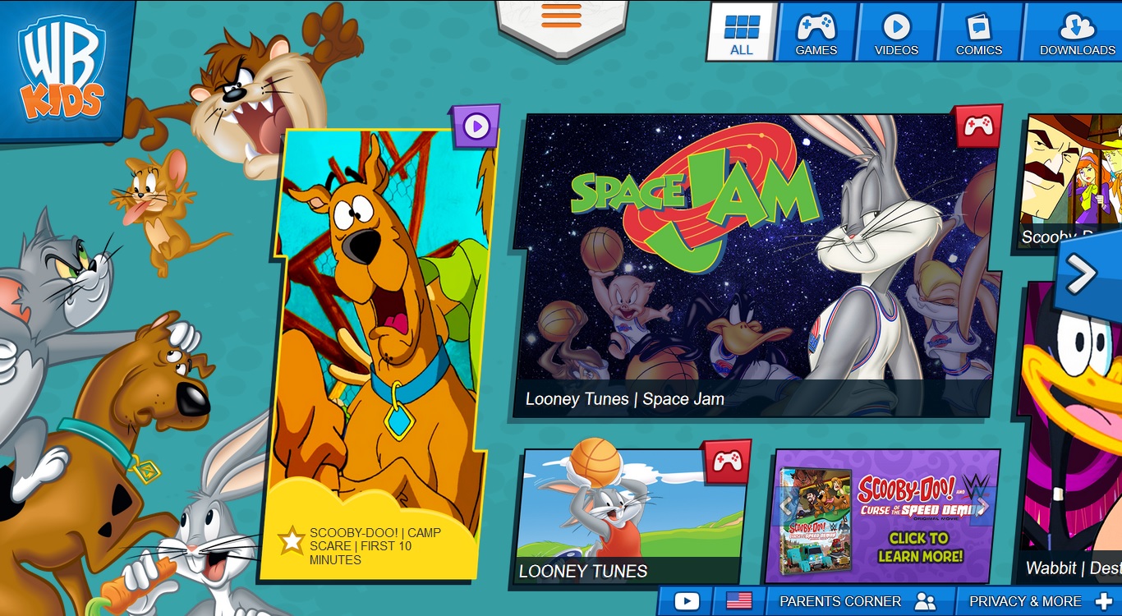Open the Looney Tunes basketball game card

tap(629, 517)
